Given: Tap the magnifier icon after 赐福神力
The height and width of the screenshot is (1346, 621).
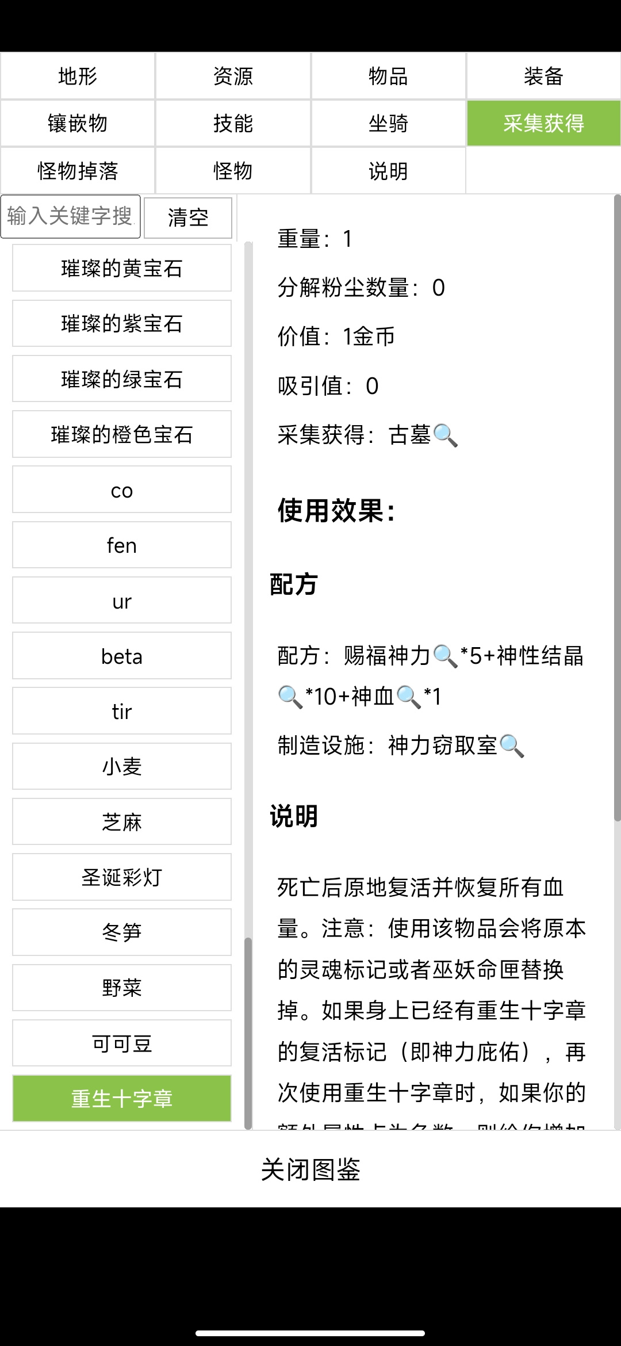Looking at the screenshot, I should pyautogui.click(x=446, y=656).
